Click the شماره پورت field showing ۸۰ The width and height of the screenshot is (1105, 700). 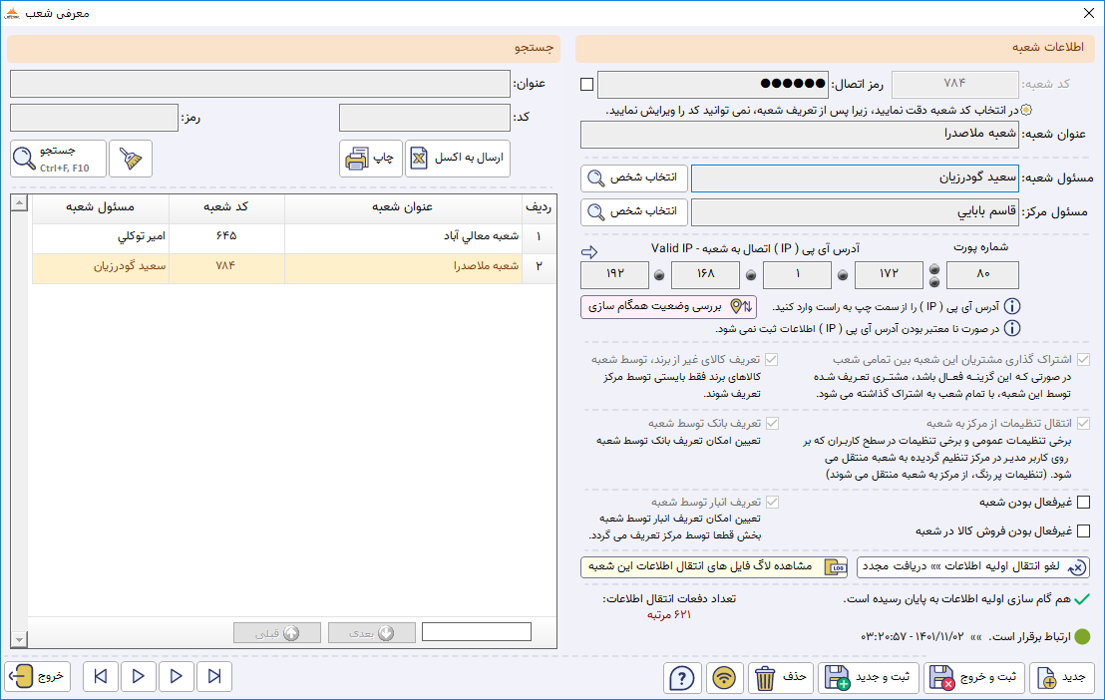coord(982,275)
